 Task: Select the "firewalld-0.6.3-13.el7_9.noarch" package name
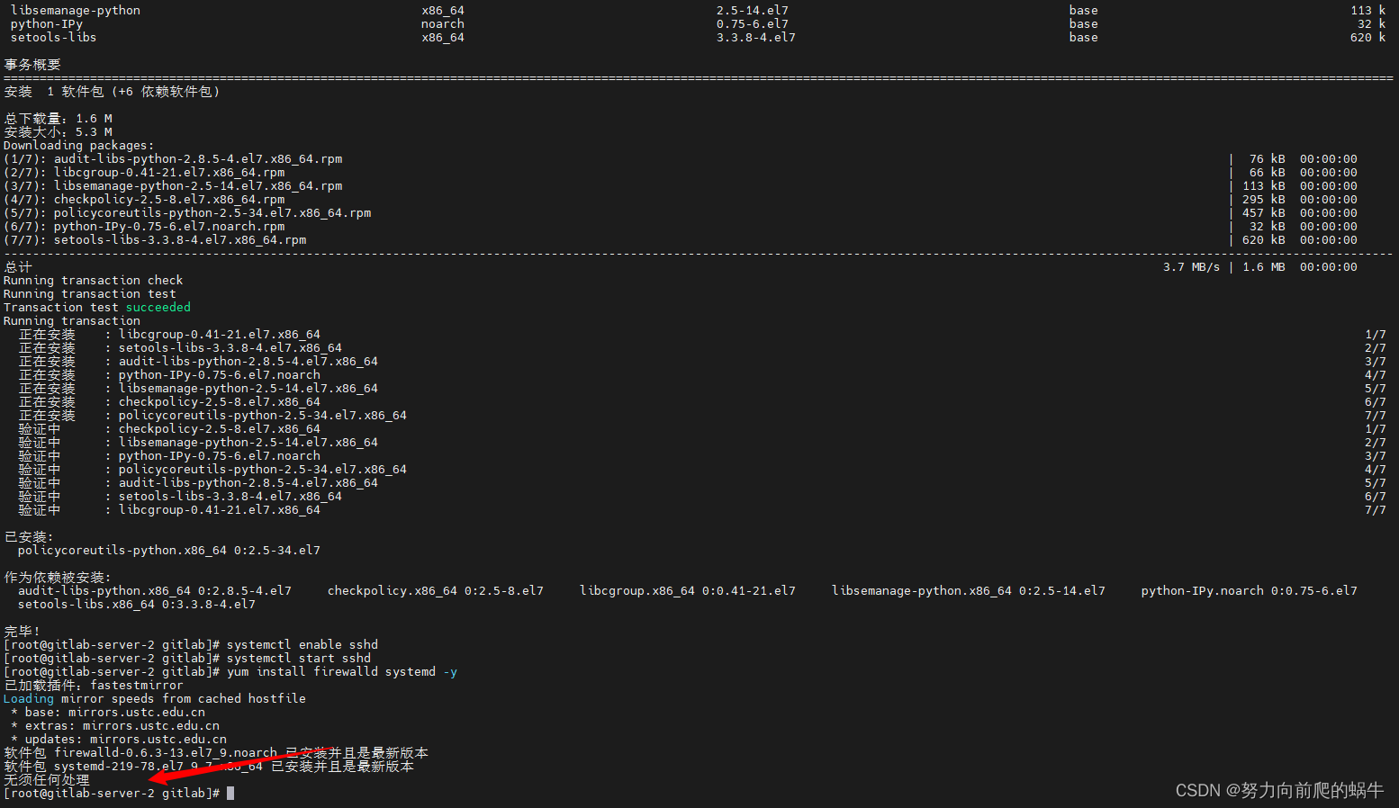(x=166, y=753)
